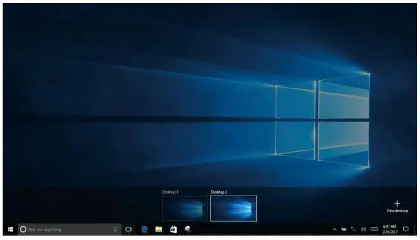Viewport: 420px width, 240px height.
Task: Switch to the Desktop 1 thumbnail
Action: tap(185, 208)
